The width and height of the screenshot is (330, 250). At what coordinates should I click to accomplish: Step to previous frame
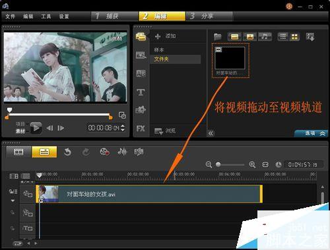point(49,128)
